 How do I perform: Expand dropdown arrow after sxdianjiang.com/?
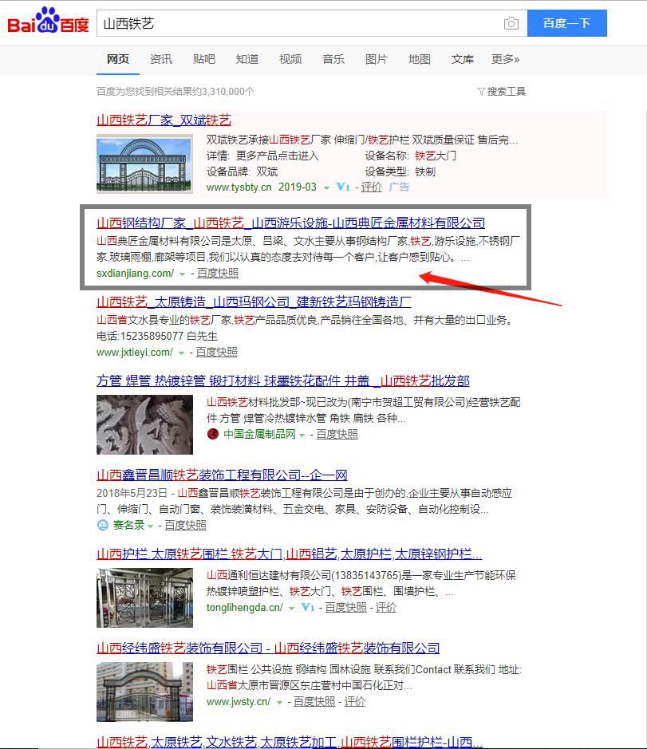(182, 274)
